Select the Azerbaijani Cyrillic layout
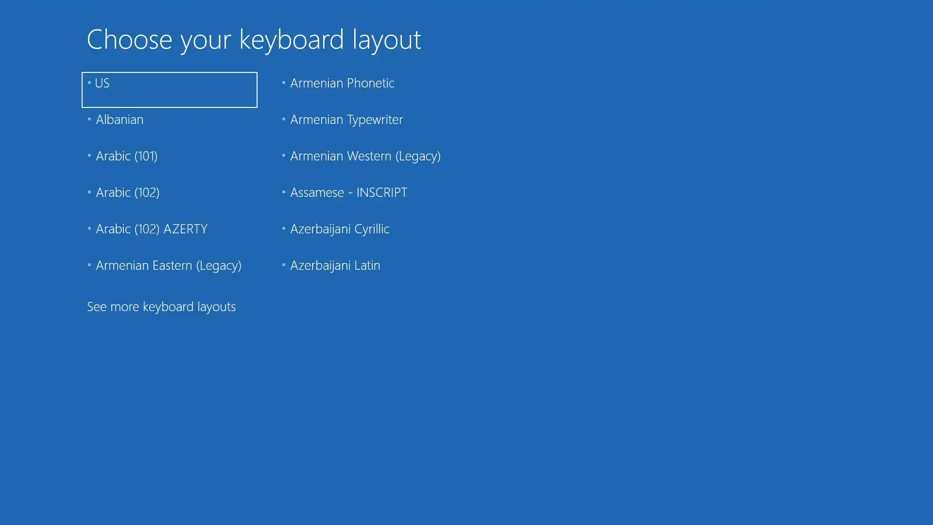Image resolution: width=933 pixels, height=525 pixels. (x=340, y=229)
